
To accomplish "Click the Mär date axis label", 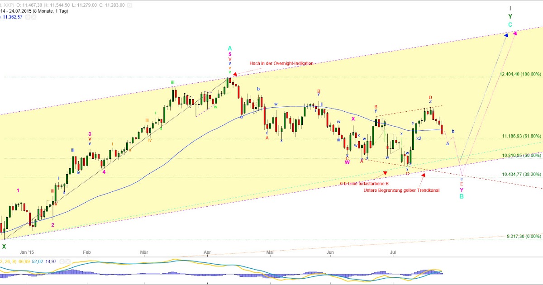I will [x=144, y=252].
